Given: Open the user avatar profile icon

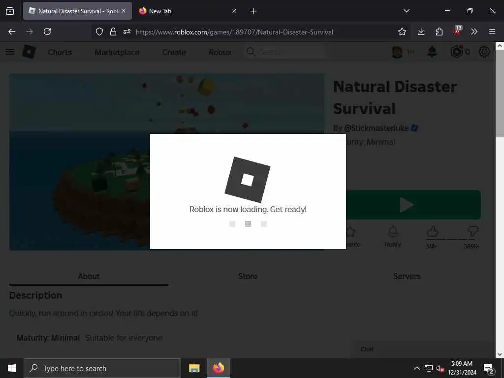Looking at the screenshot, I should [x=397, y=52].
